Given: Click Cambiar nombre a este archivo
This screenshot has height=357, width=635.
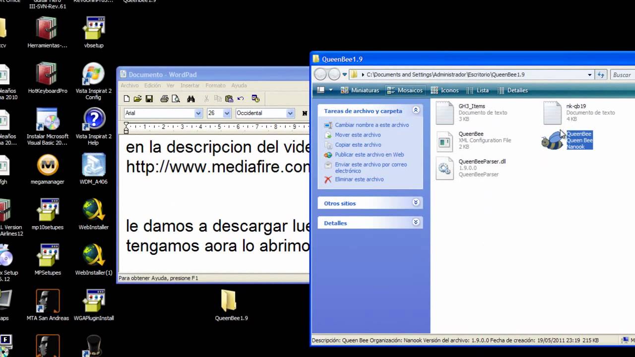Looking at the screenshot, I should tap(372, 125).
